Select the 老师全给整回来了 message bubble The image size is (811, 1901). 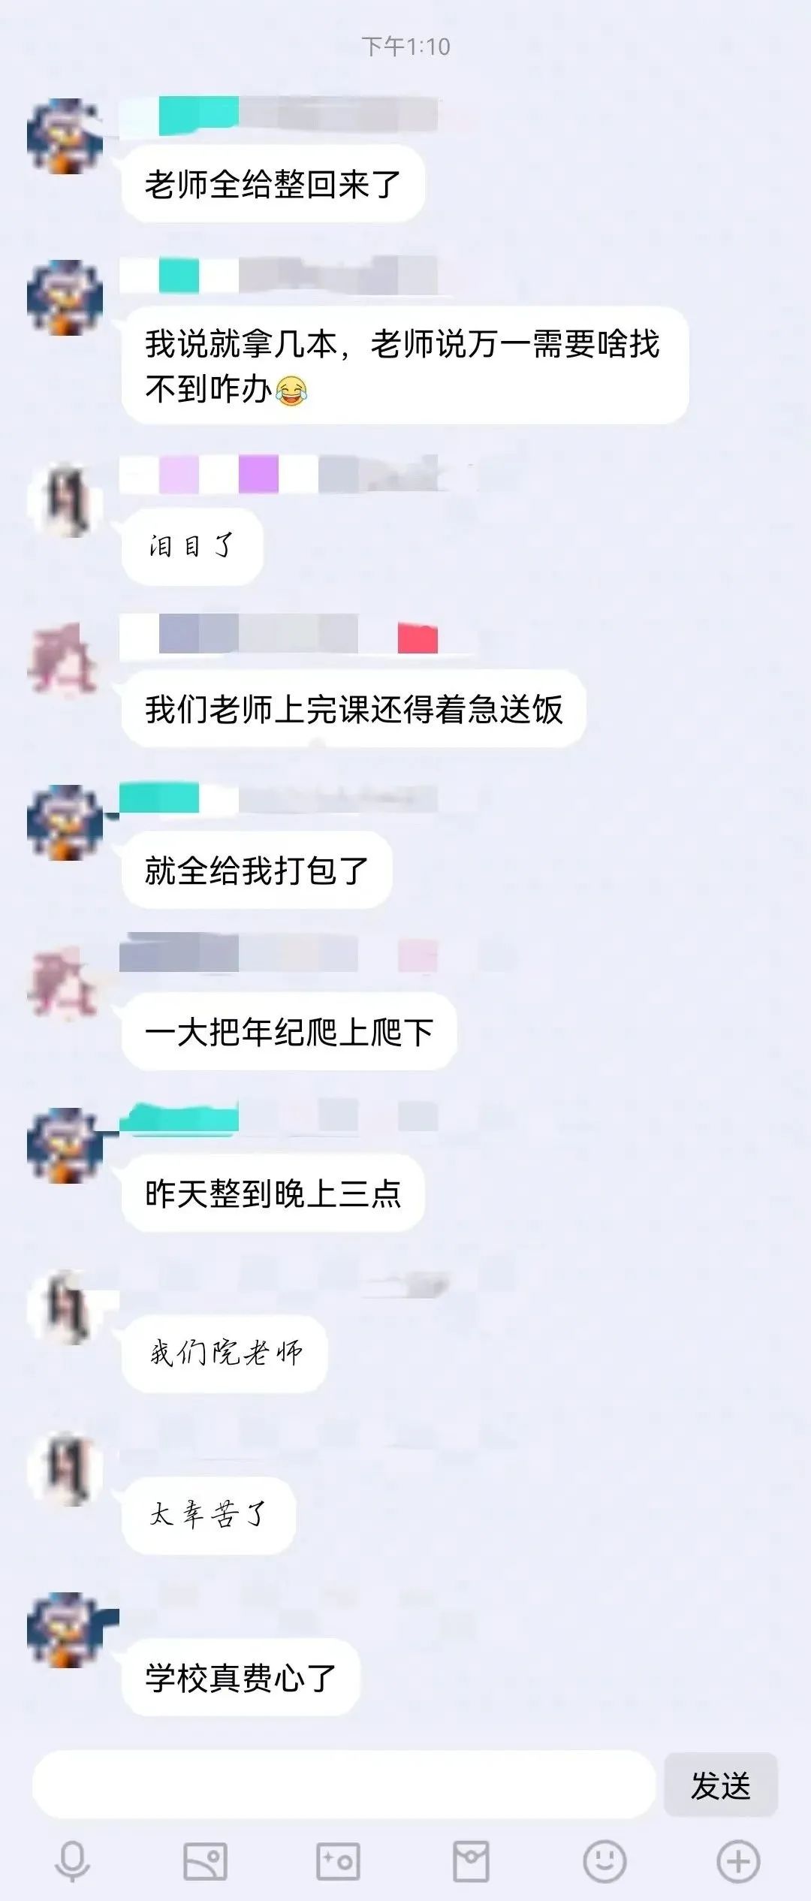pyautogui.click(x=273, y=184)
